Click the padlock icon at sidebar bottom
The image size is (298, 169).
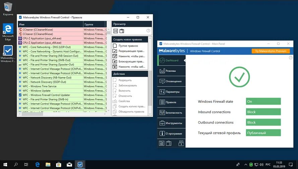pyautogui.click(x=181, y=143)
